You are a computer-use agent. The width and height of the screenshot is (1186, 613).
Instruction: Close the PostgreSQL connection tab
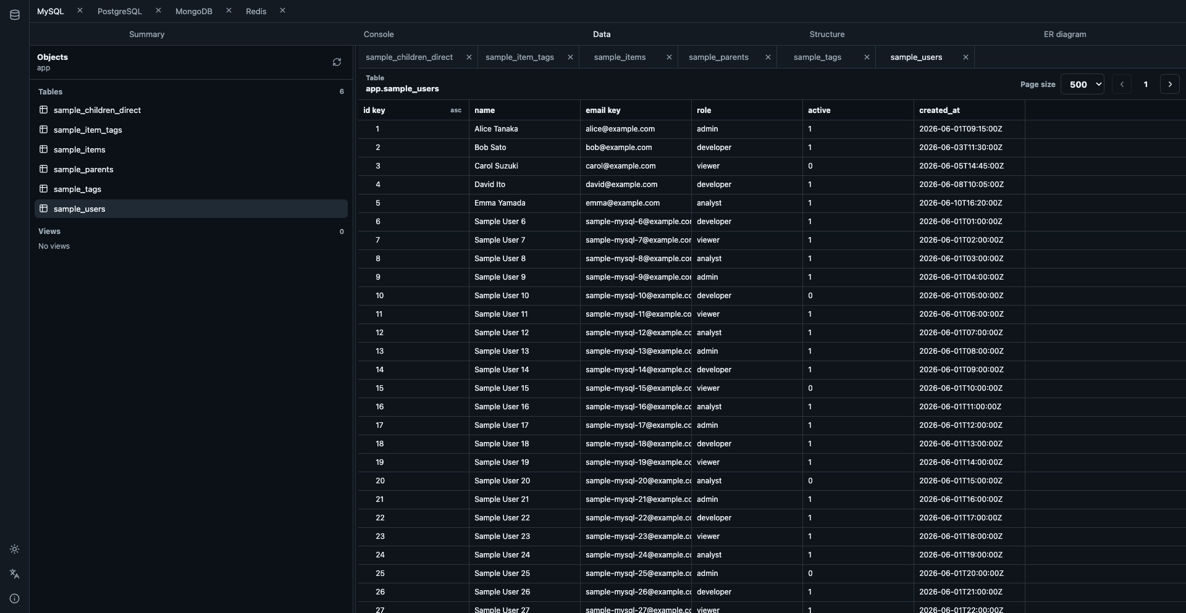pyautogui.click(x=158, y=10)
